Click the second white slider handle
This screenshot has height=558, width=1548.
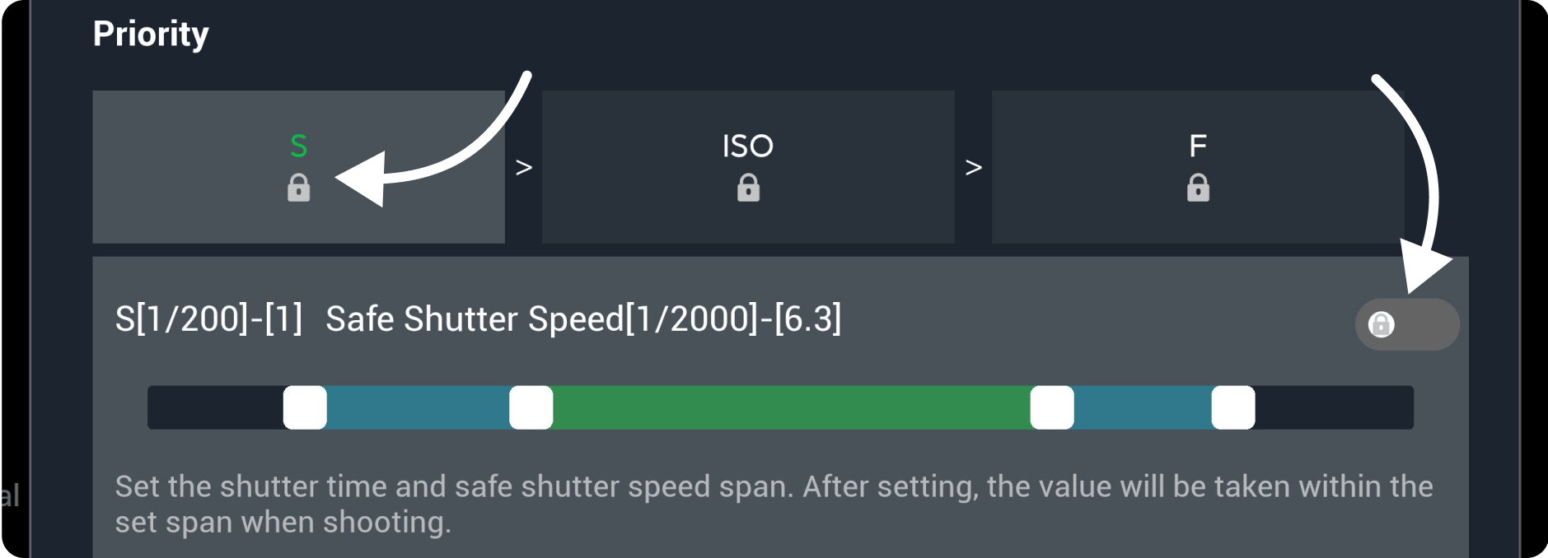(531, 407)
